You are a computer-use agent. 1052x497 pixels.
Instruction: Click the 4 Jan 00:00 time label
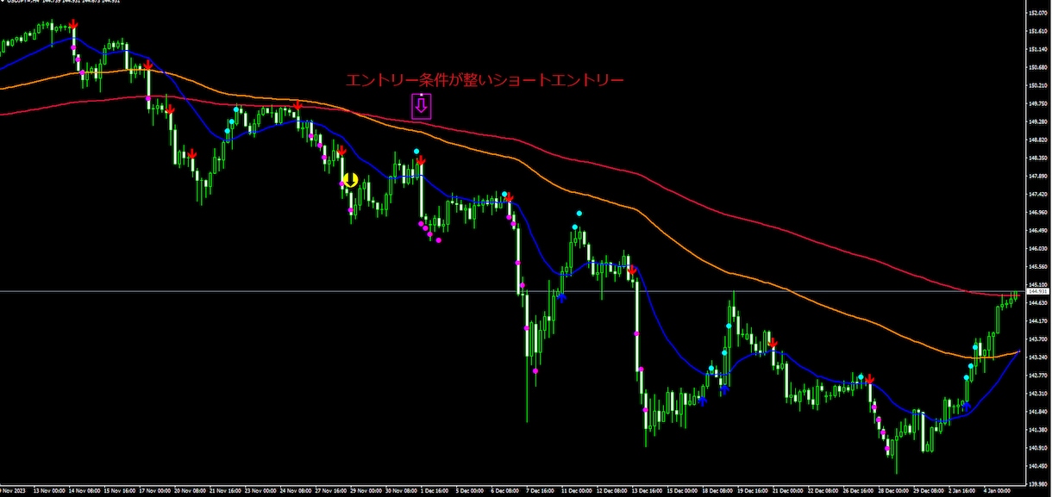997,492
